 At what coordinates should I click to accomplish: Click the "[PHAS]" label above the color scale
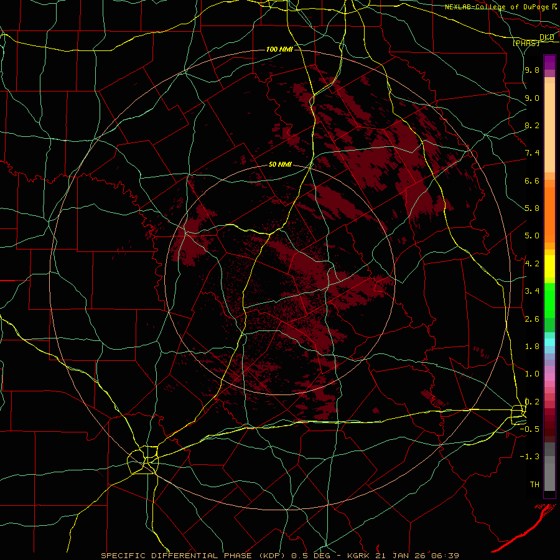coord(526,43)
